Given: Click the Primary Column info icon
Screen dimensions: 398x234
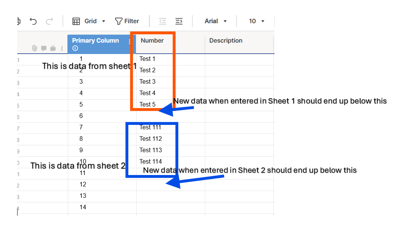Looking at the screenshot, I should pyautogui.click(x=75, y=48).
